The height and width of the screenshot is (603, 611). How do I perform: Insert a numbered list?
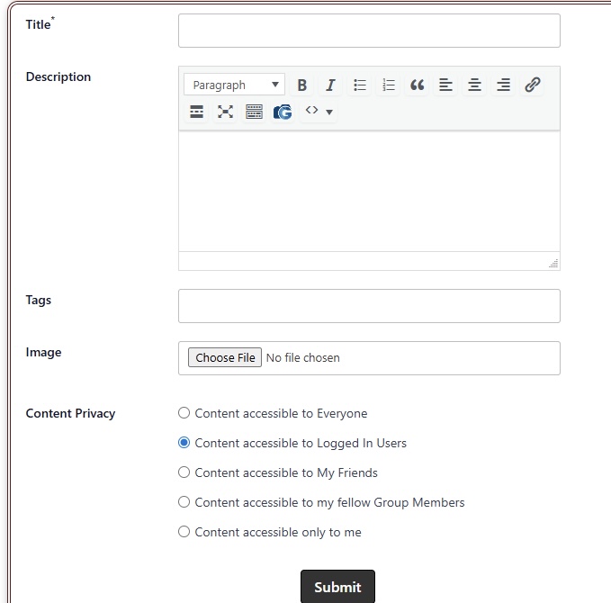click(389, 85)
